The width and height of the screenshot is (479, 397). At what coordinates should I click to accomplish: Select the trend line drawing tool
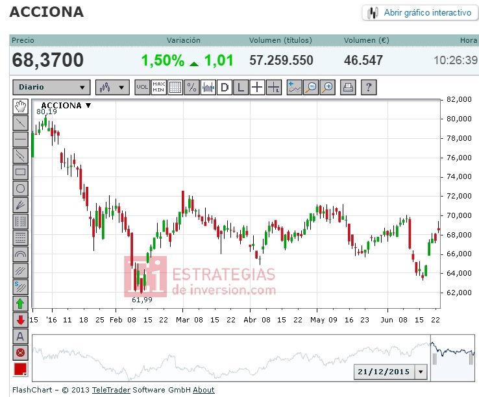coord(21,123)
